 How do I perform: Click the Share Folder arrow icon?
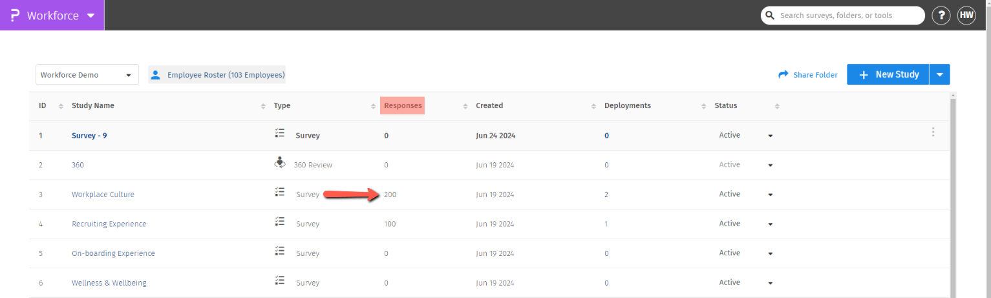pyautogui.click(x=783, y=75)
